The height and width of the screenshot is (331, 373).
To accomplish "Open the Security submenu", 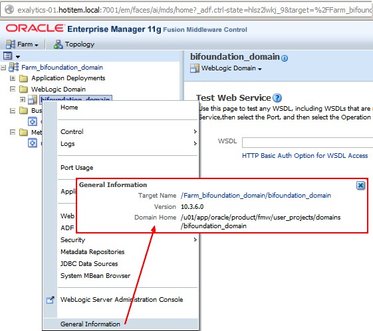I will [x=128, y=240].
